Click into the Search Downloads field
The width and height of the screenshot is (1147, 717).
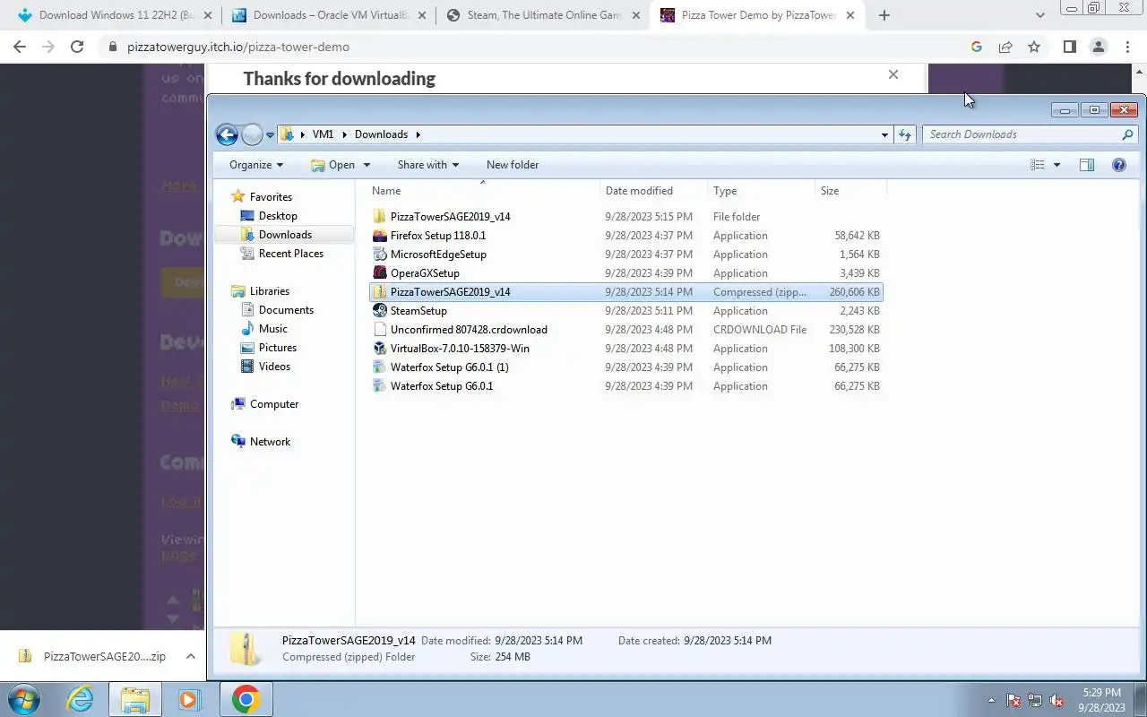click(1022, 134)
